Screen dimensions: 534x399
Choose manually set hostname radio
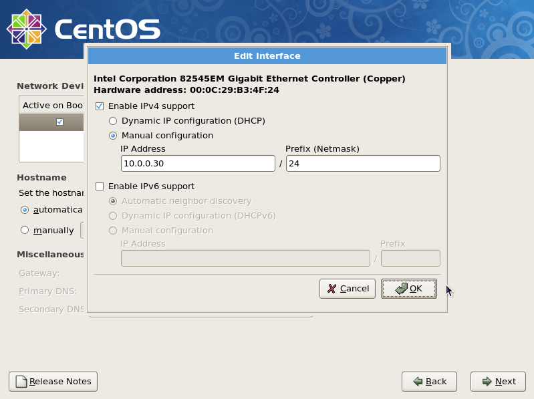pyautogui.click(x=25, y=230)
